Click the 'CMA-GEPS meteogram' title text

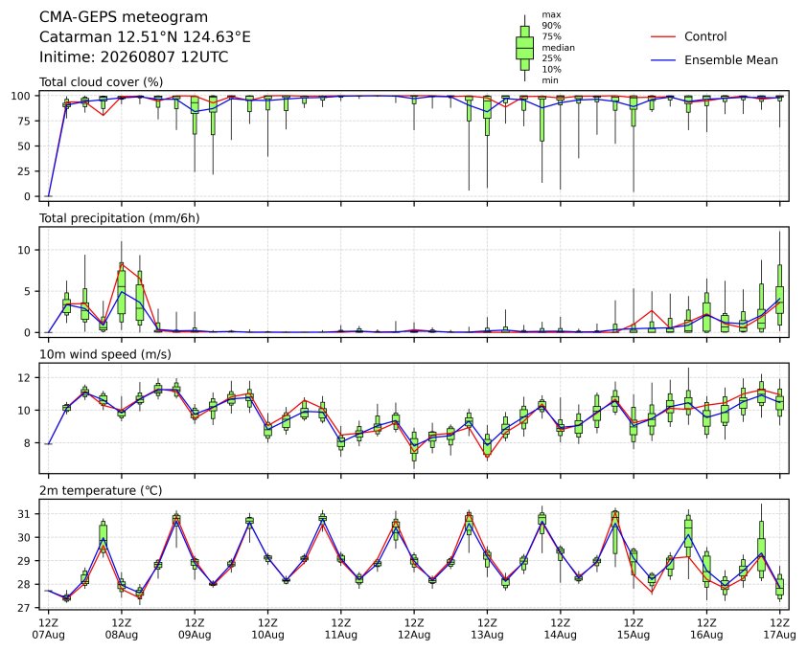[124, 17]
